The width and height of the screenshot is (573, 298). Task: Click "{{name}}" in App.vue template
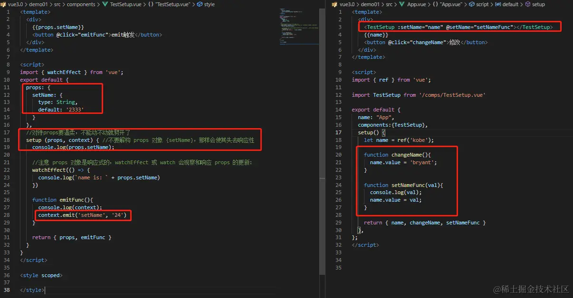[x=376, y=35]
